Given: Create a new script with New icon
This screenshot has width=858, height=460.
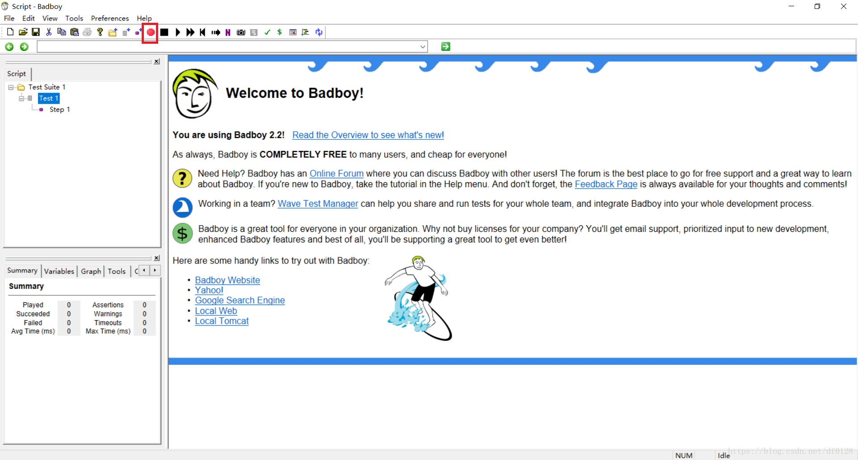Looking at the screenshot, I should click(x=10, y=32).
